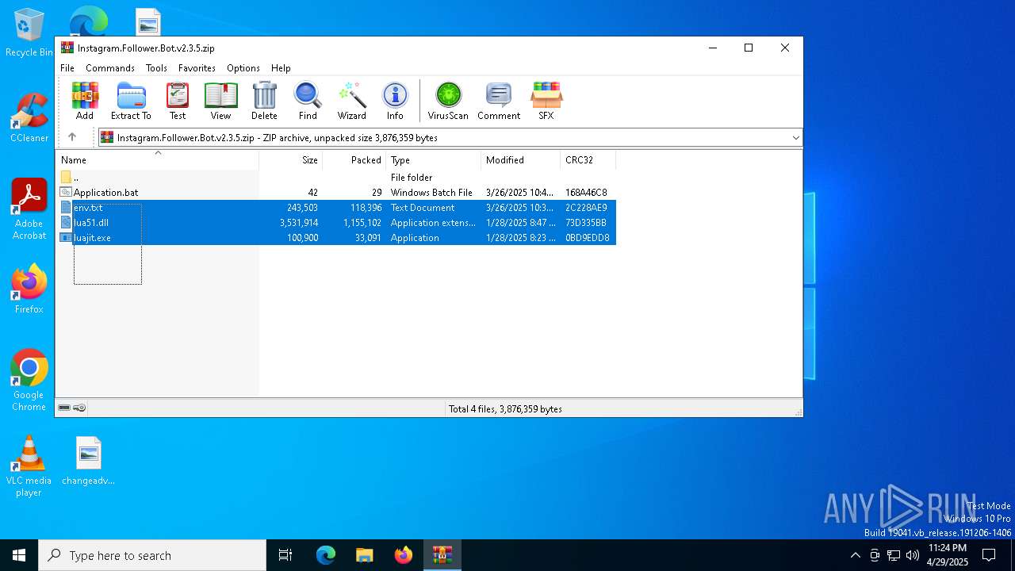The height and width of the screenshot is (571, 1015).
Task: Run the Test archive tool
Action: 178,101
